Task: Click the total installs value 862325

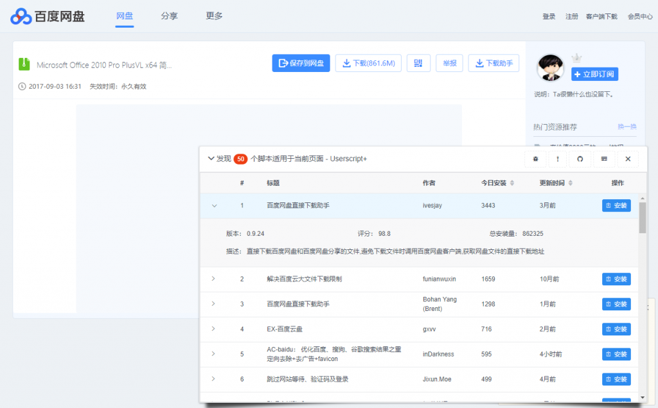Action: pos(533,234)
